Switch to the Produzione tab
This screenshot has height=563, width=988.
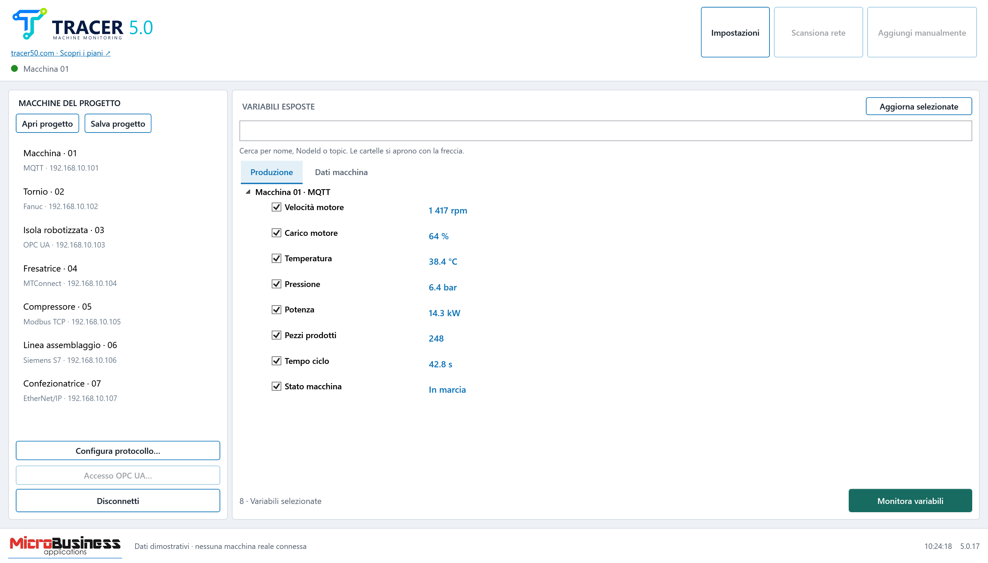pyautogui.click(x=271, y=172)
